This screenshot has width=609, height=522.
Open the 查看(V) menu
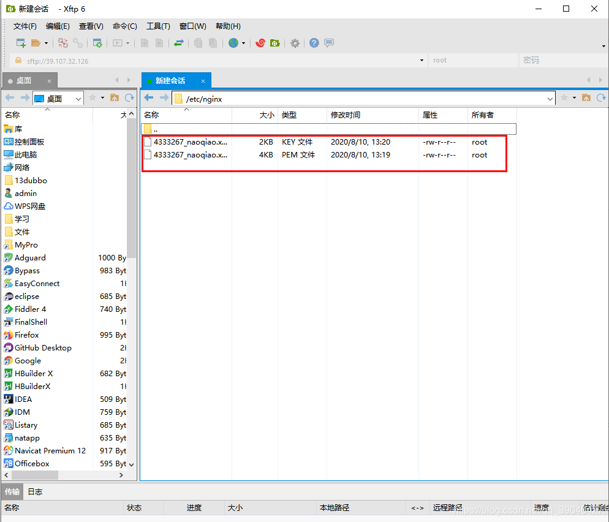(91, 26)
